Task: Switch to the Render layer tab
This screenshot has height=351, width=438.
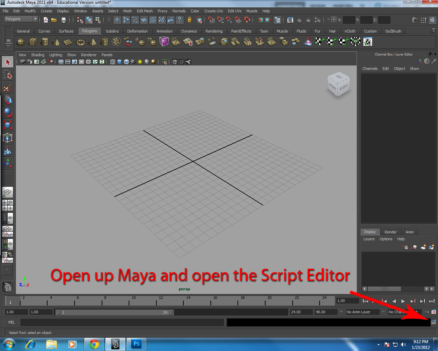Action: click(x=390, y=232)
